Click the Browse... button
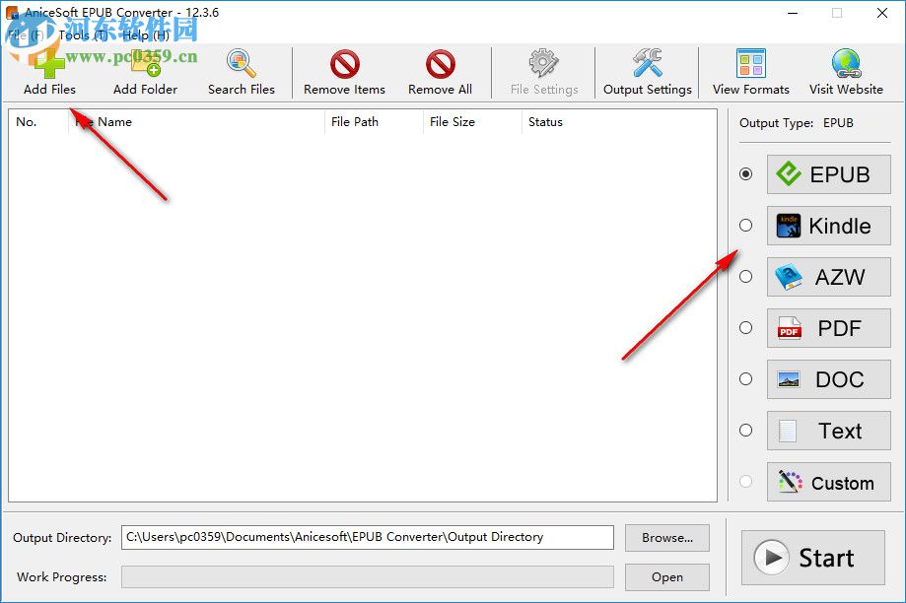Screen dimensions: 906x603 pos(667,538)
